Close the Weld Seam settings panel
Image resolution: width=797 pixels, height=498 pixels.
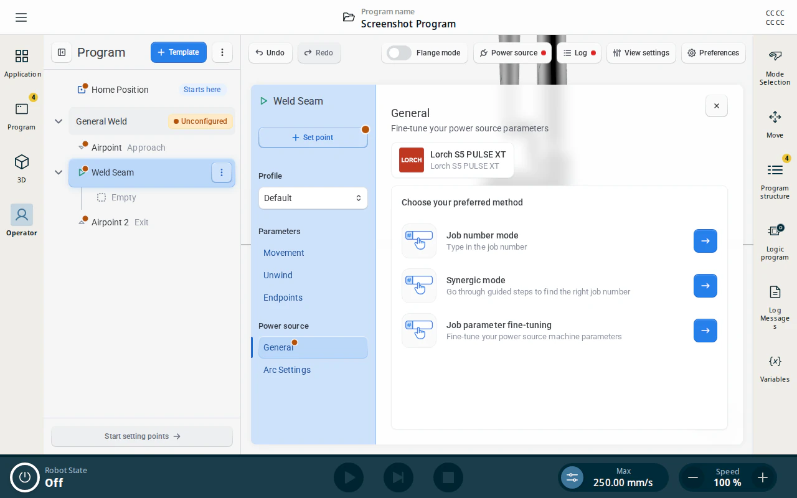point(717,106)
